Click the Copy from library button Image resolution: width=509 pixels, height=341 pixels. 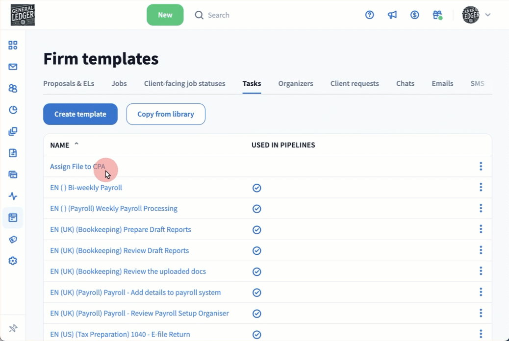tap(166, 114)
